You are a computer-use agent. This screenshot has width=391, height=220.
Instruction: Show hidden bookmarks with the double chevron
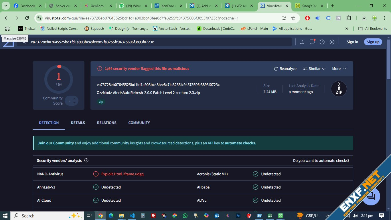[x=347, y=29]
